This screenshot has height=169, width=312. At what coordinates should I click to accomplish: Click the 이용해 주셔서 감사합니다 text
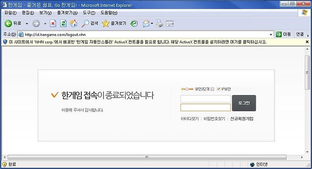tap(82, 110)
